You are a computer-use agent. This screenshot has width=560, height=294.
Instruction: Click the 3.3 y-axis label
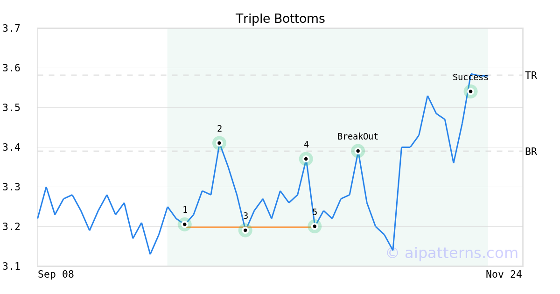(11, 187)
